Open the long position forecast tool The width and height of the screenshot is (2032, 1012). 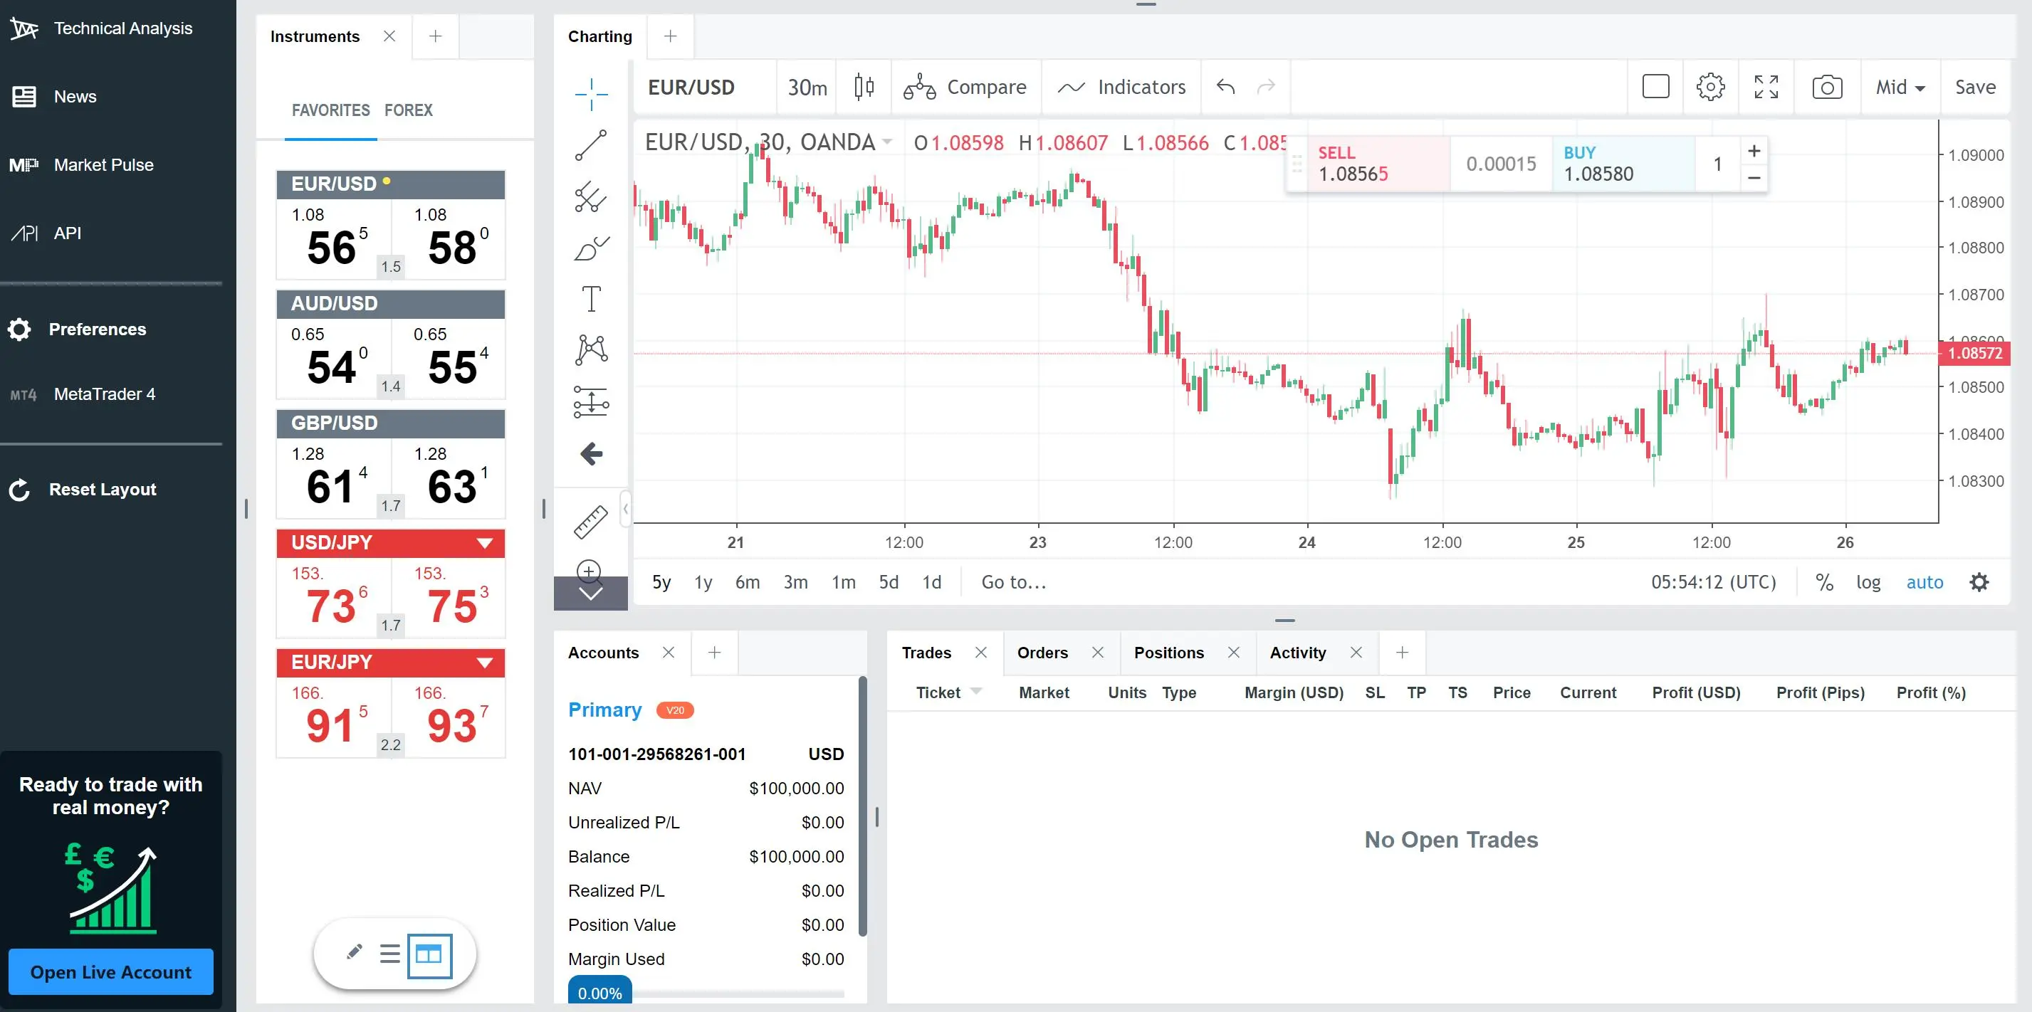click(591, 401)
